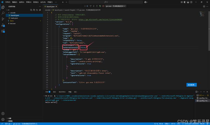This screenshot has width=210, height=125.
Task: Split the editor with the layout icon
Action: click(x=204, y=6)
